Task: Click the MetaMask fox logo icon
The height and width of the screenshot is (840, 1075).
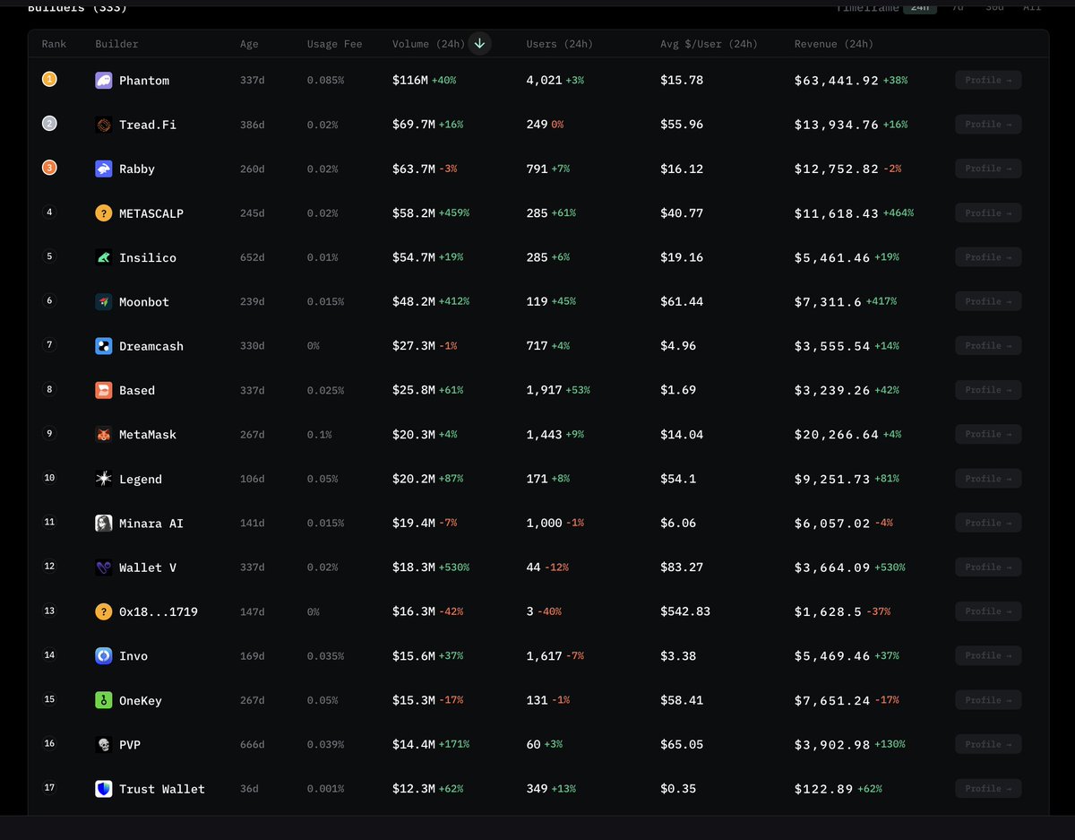Action: (104, 435)
